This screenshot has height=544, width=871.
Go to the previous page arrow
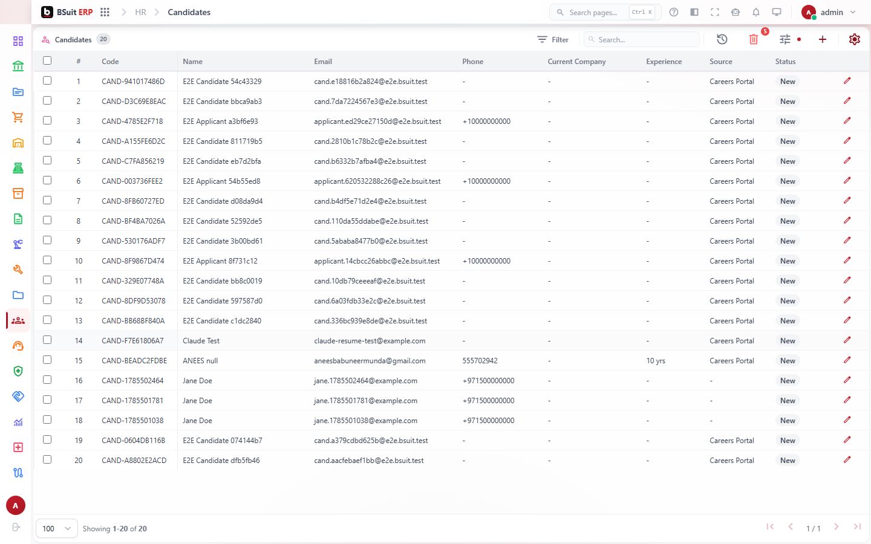click(x=791, y=527)
